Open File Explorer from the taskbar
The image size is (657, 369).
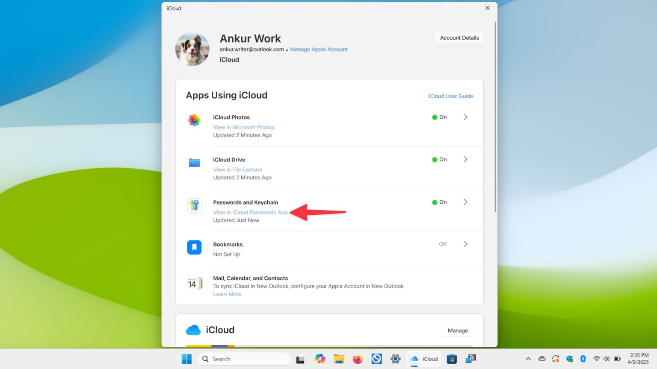point(339,359)
